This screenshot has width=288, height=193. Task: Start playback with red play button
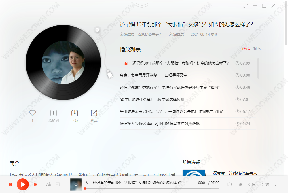[23, 184]
